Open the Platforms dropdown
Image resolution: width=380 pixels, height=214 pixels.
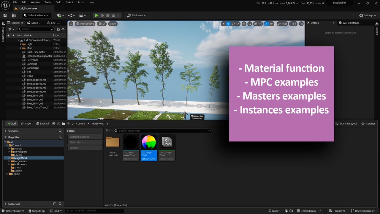[x=137, y=15]
